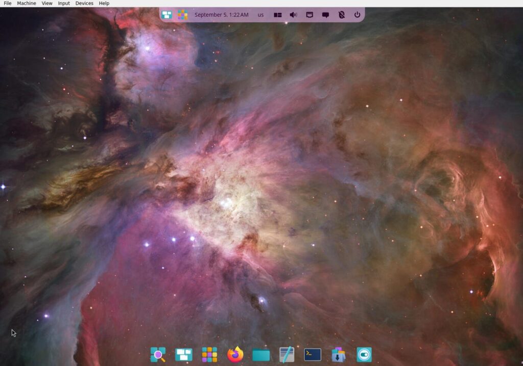Show the notifications panel
The width and height of the screenshot is (523, 366).
coord(325,15)
